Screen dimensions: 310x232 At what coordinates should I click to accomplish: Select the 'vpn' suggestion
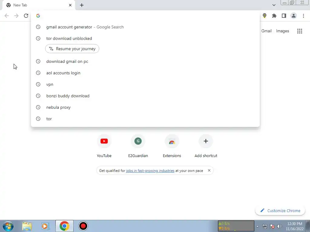pyautogui.click(x=145, y=84)
